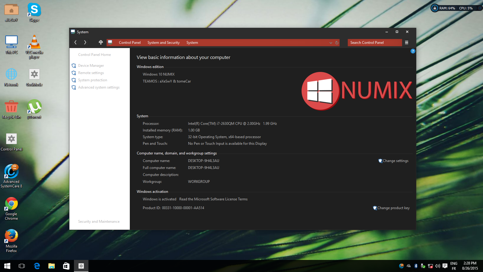Click the OneDrive cloud tray icon
The image size is (483, 272).
click(x=409, y=266)
